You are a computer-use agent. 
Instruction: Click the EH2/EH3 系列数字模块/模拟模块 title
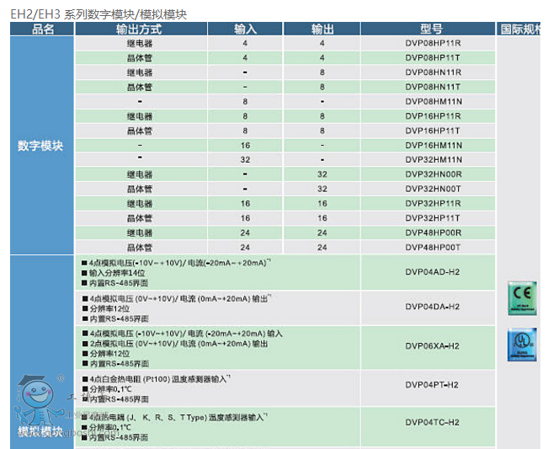pyautogui.click(x=98, y=14)
